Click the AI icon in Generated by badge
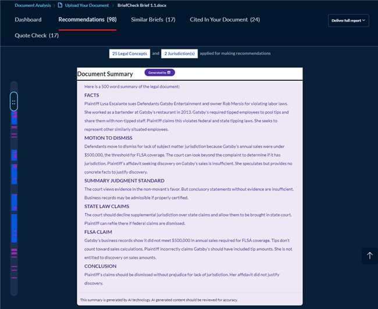 (x=169, y=72)
